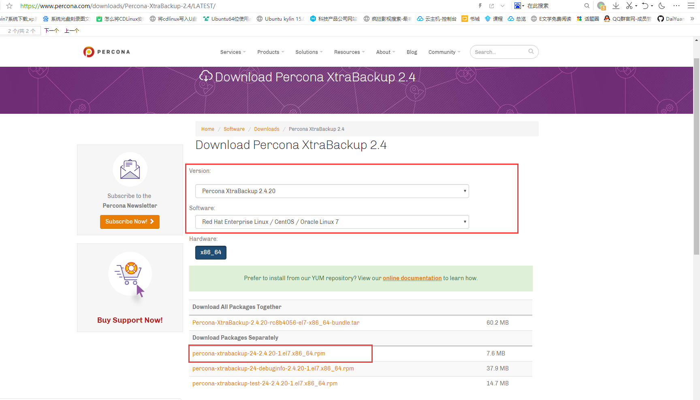Download percona-xtrabackup-24-2.4.20-1.el7.x86_64.rpm
This screenshot has height=400, width=700.
[259, 353]
